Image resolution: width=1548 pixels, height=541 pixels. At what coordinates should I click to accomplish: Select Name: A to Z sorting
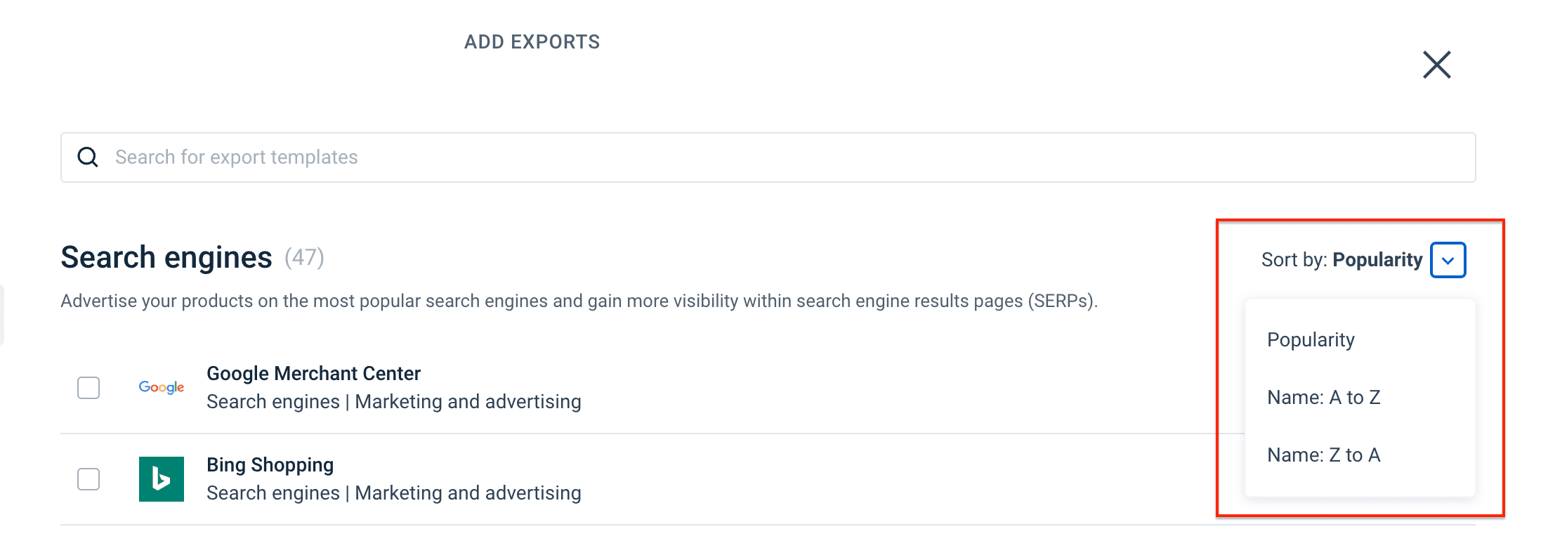point(1323,398)
